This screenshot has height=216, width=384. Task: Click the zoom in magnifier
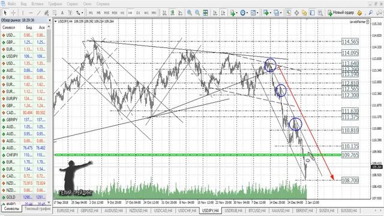(x=190, y=13)
